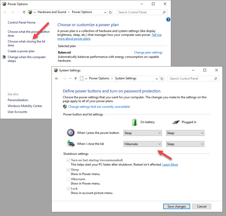Image resolution: width=226 pixels, height=216 pixels.
Task: Go back in System Settings window
Action: 57,79
